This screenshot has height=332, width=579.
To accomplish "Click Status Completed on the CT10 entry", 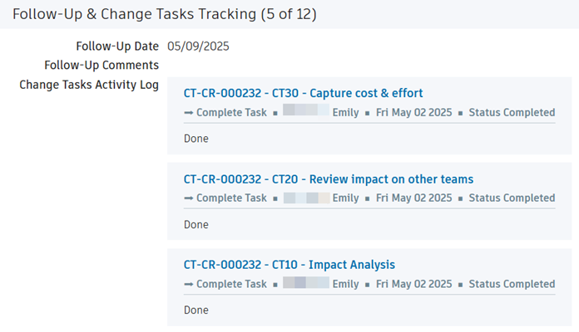I will (512, 284).
